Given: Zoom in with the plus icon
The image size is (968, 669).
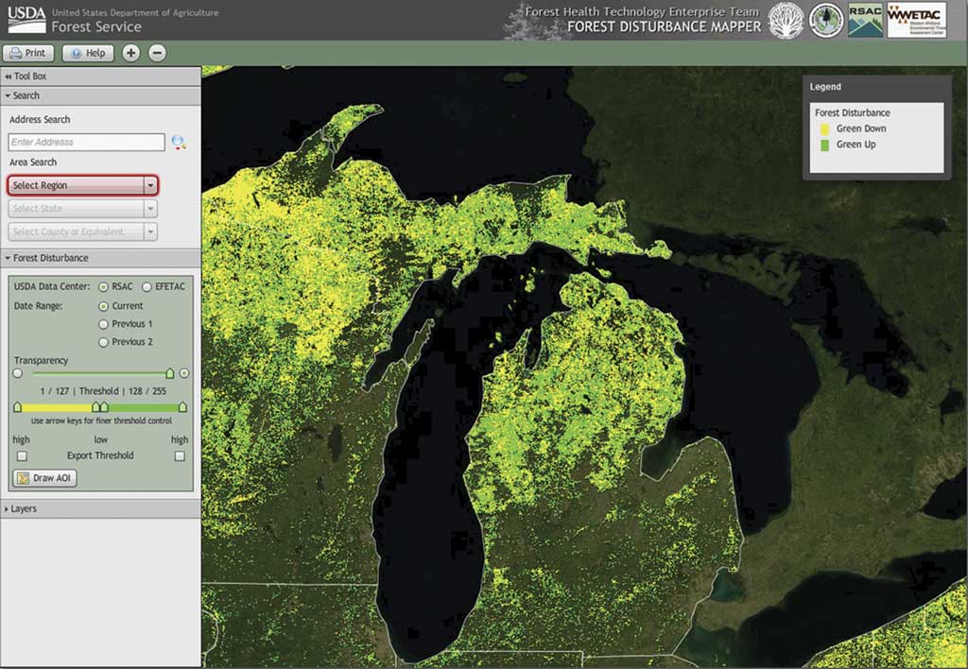Looking at the screenshot, I should pos(130,53).
